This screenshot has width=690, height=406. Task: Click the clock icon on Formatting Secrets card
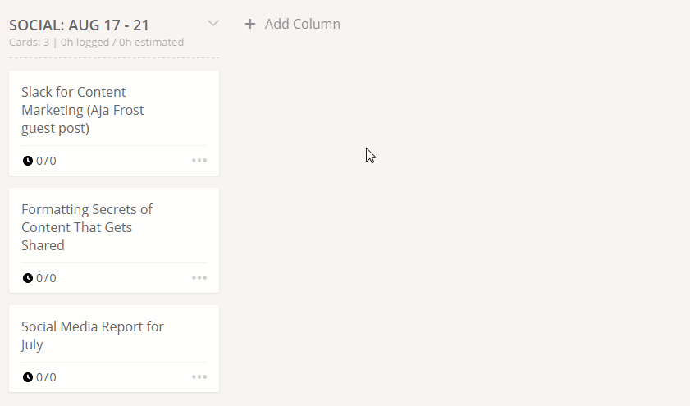point(28,278)
